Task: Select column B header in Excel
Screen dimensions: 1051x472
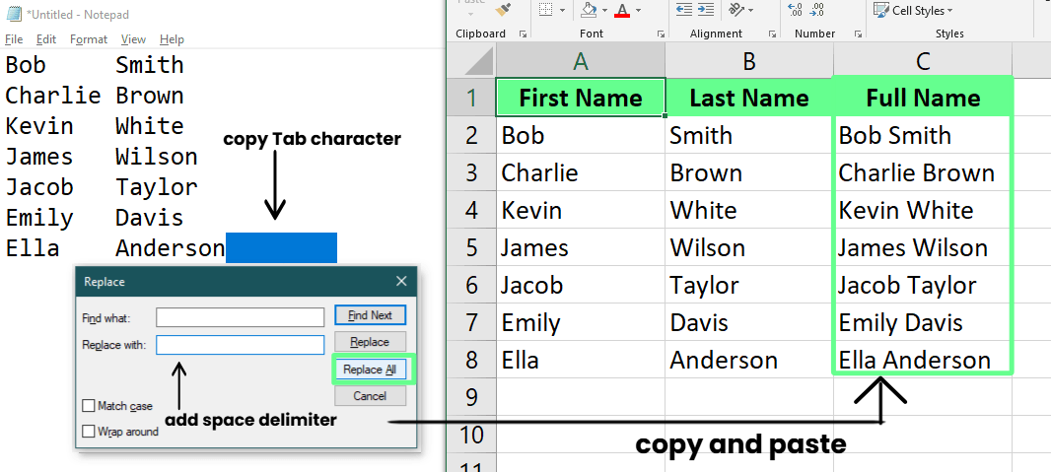Action: point(749,62)
